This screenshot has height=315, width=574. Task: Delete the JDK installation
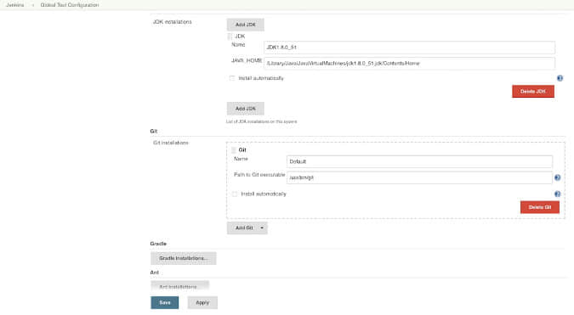pos(533,92)
